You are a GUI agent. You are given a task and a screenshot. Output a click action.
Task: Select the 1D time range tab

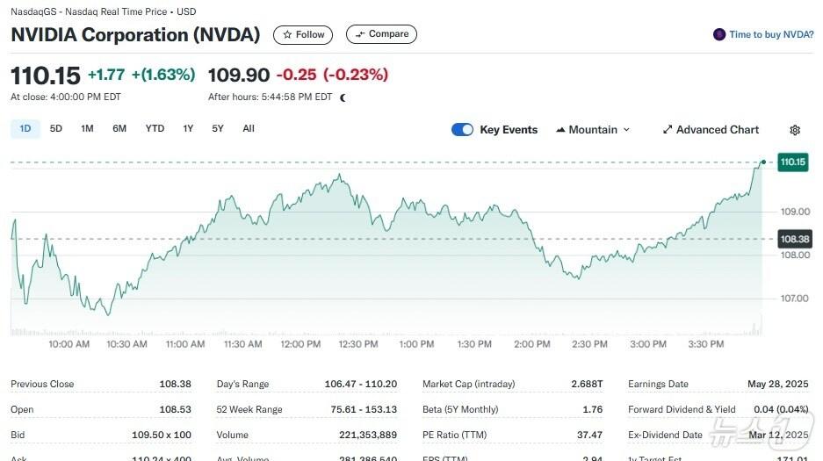[25, 129]
